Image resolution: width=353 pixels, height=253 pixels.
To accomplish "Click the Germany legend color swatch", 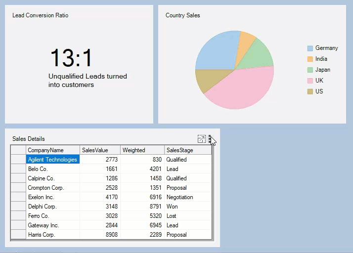I will click(x=310, y=48).
